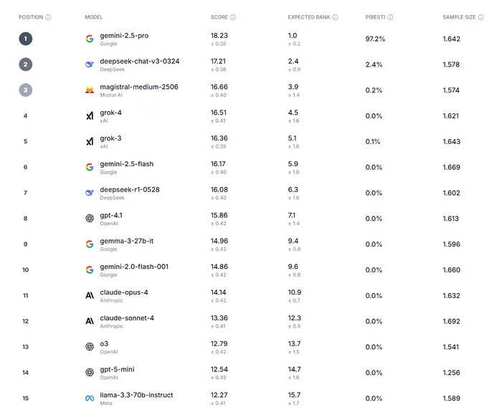Click the P(Best) info icon
The image size is (502, 410).
(392, 17)
